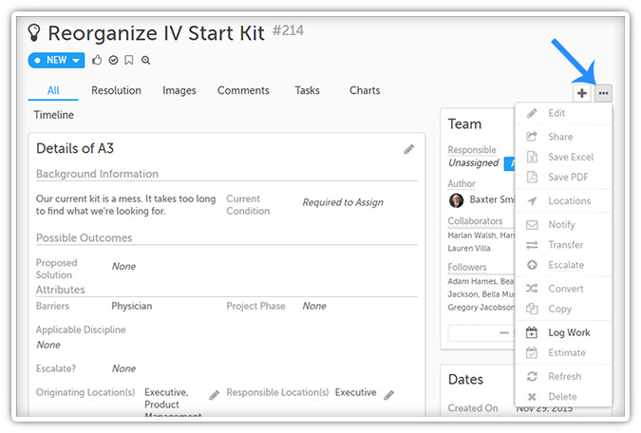Choose Convert from the actions menu

(x=563, y=289)
